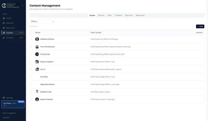The height and width of the screenshot is (121, 208).
Task: Click the QUANT badge on profile card
Action: (x=21, y=101)
